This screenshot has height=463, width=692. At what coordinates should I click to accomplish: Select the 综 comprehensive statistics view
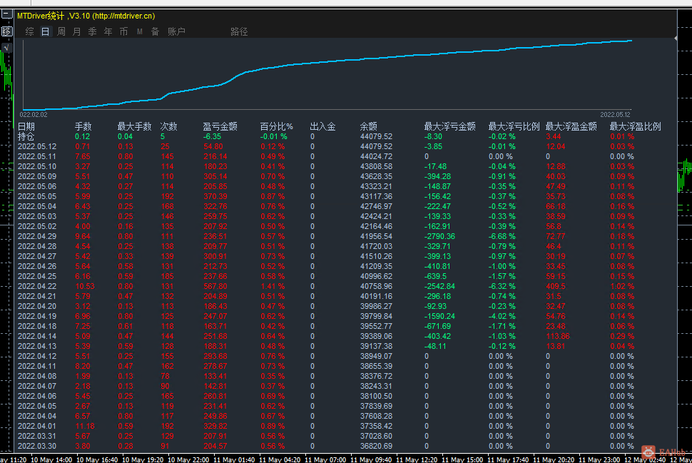(x=30, y=31)
